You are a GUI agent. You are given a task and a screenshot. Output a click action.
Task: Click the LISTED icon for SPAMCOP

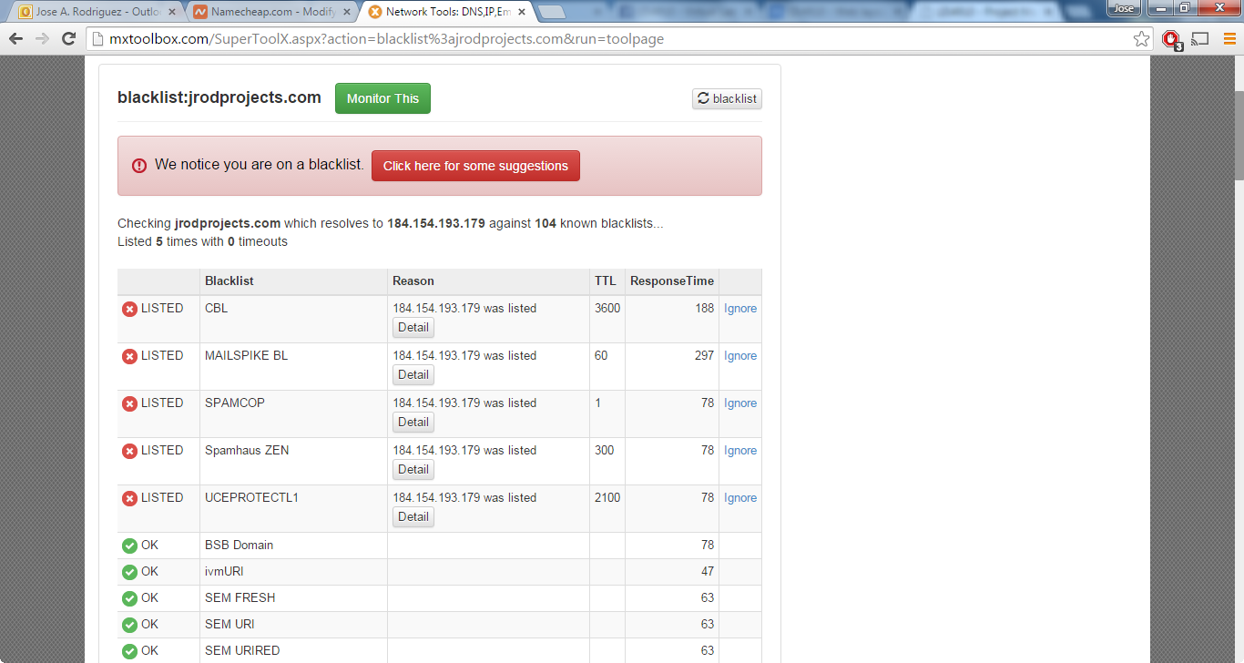(x=129, y=403)
